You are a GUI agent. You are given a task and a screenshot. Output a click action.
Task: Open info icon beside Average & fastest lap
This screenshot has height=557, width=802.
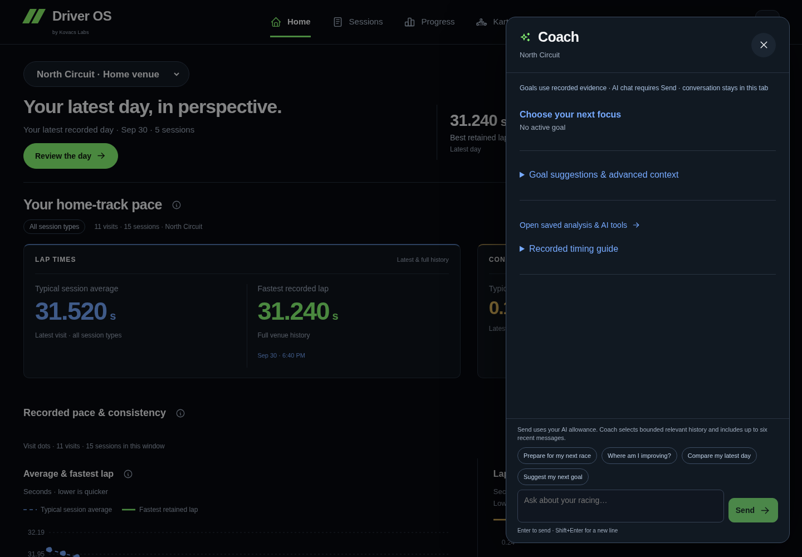coord(128,474)
